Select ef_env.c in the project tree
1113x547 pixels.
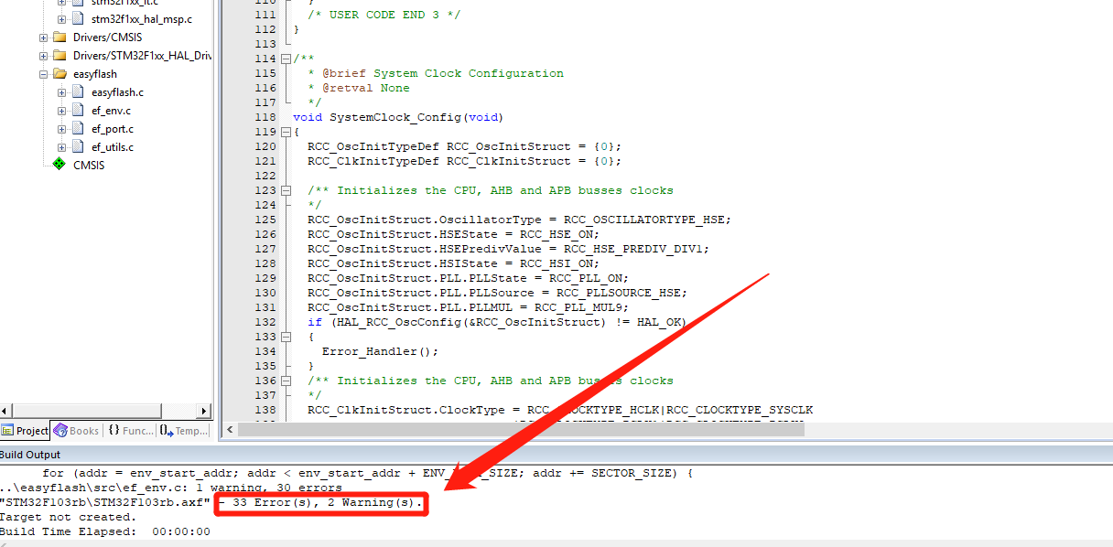pos(113,110)
